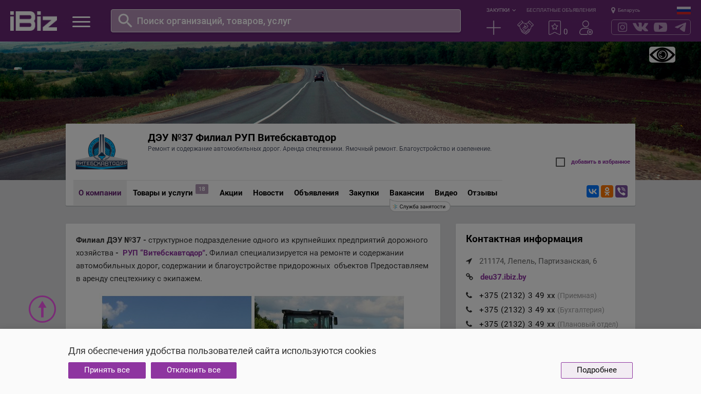Open the VK link in header
701x394 pixels.
640,27
